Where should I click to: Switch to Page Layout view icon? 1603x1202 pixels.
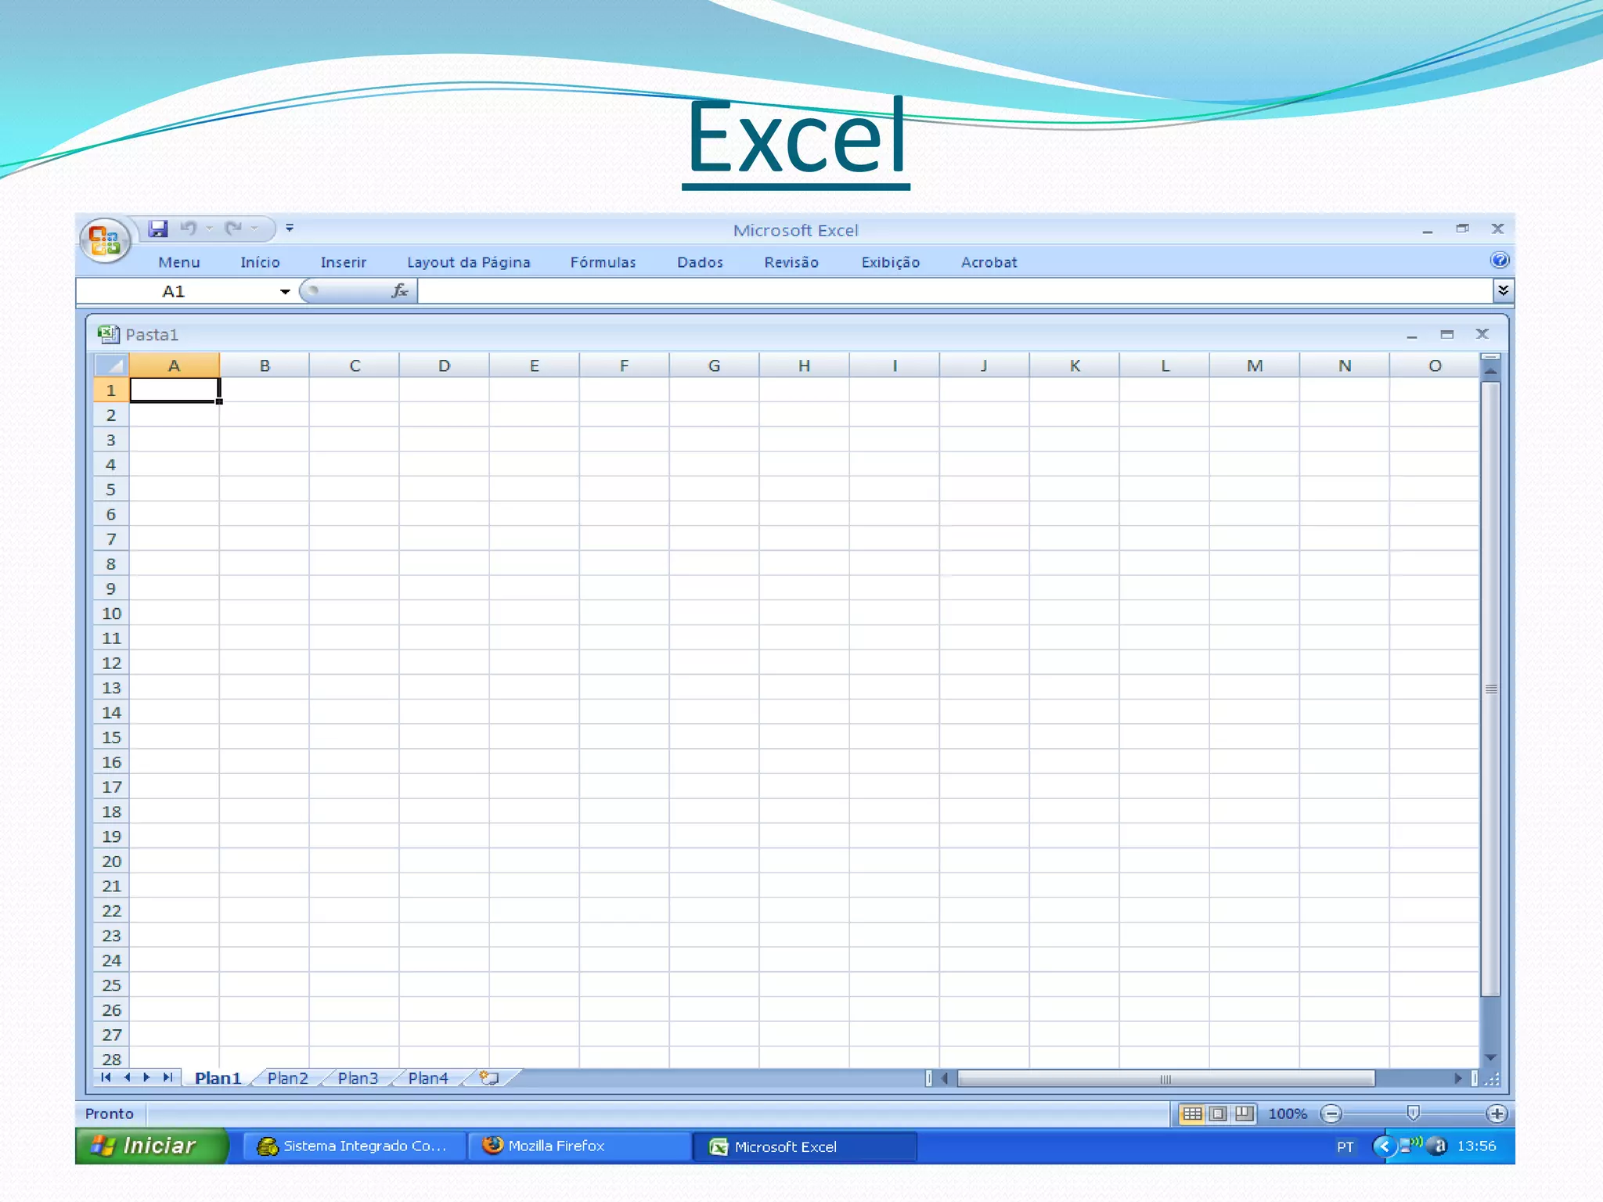1218,1114
